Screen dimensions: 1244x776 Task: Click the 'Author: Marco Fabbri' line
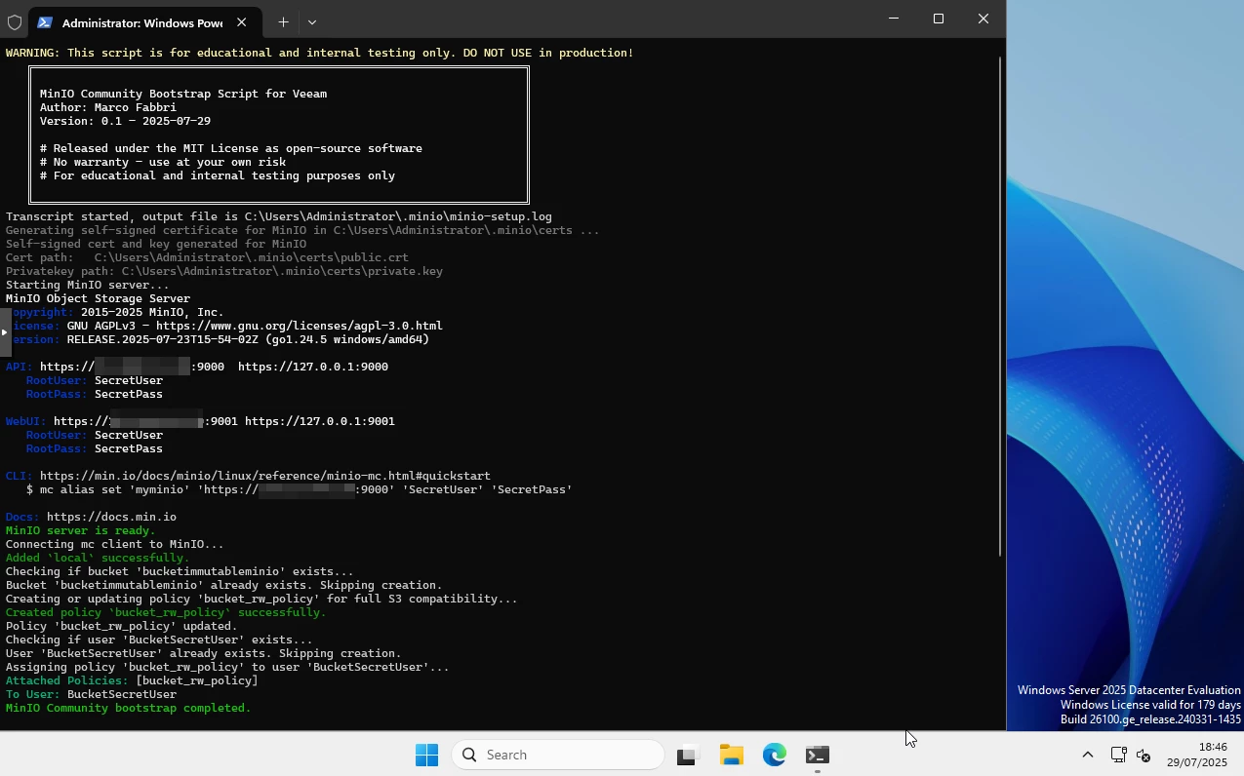pyautogui.click(x=108, y=107)
